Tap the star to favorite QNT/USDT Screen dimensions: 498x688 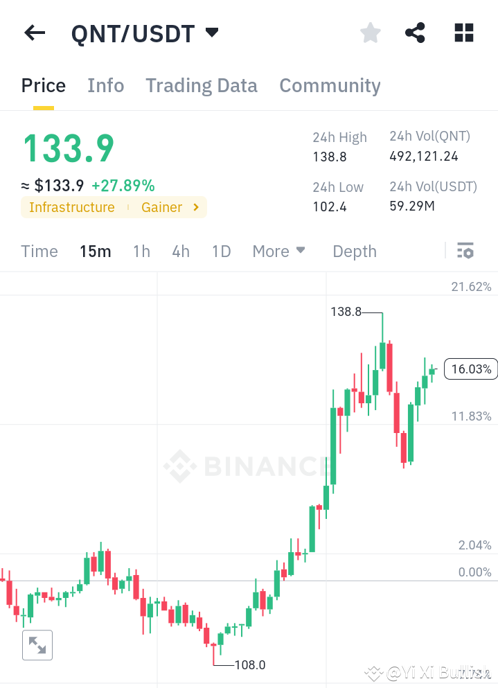tap(370, 33)
